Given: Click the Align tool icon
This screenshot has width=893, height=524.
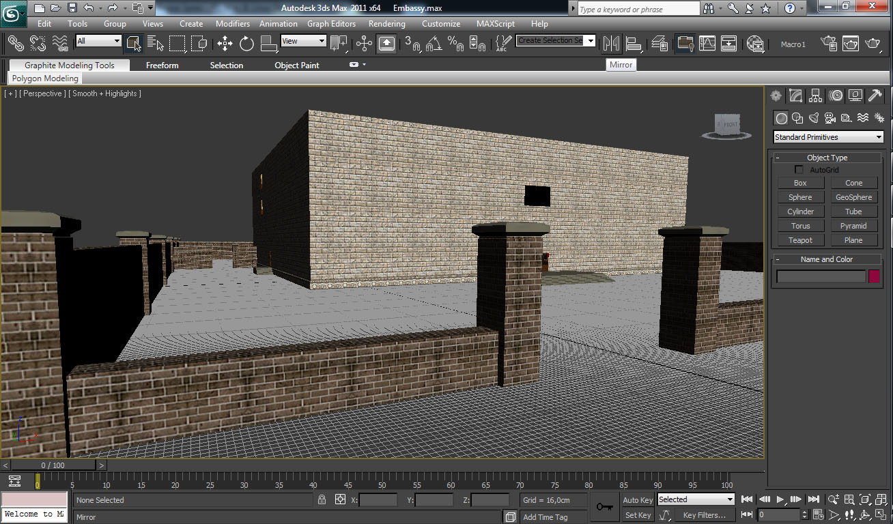Looking at the screenshot, I should click(x=634, y=44).
